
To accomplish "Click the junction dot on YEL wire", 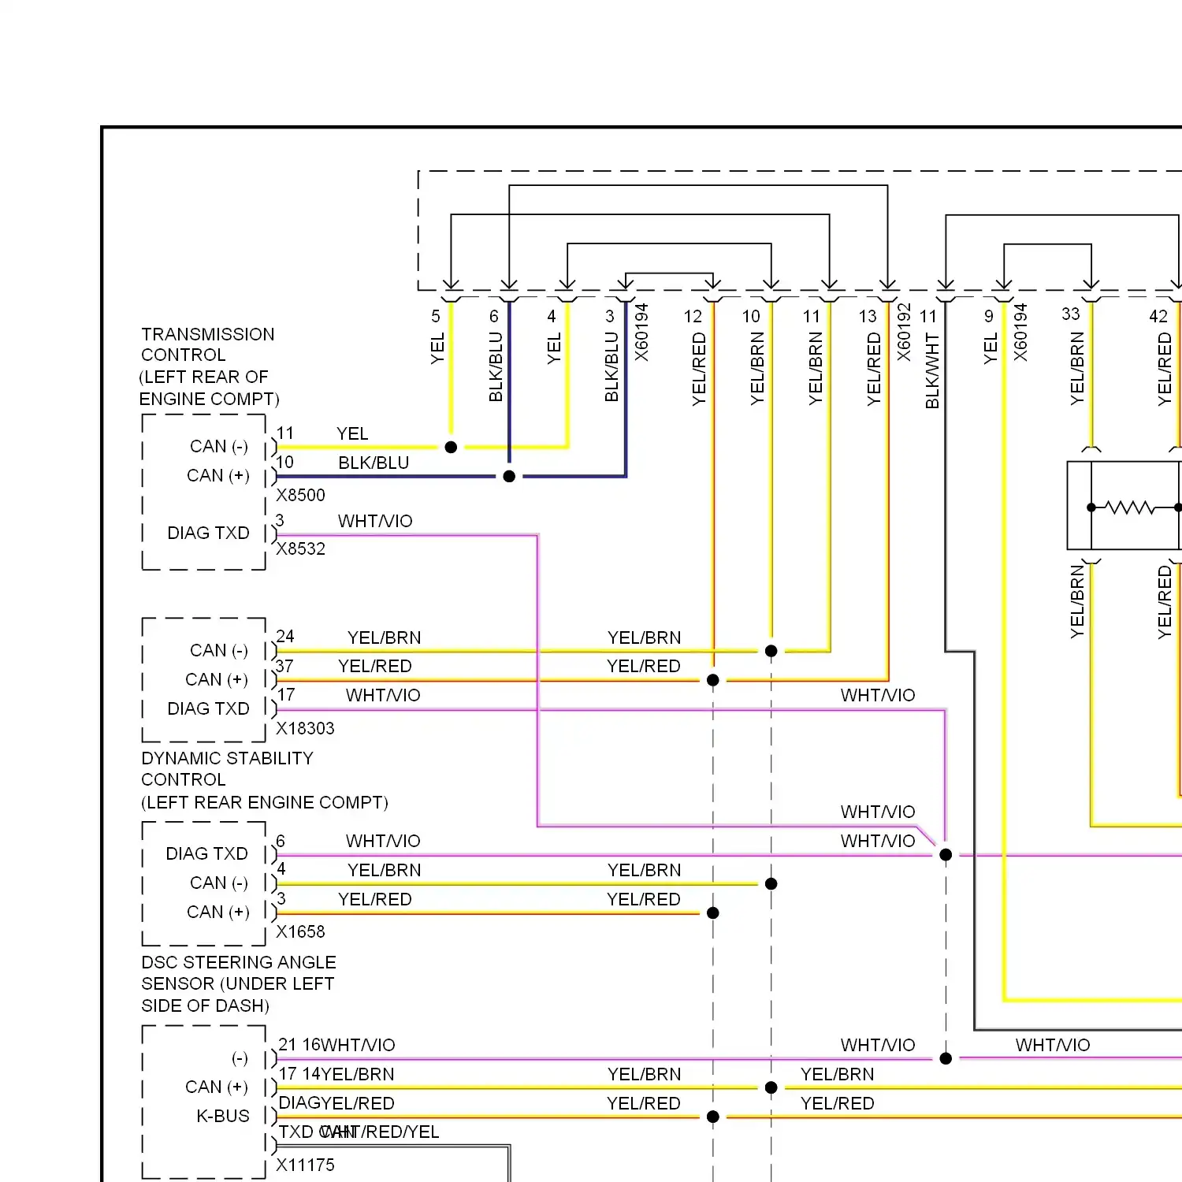I will pyautogui.click(x=451, y=447).
